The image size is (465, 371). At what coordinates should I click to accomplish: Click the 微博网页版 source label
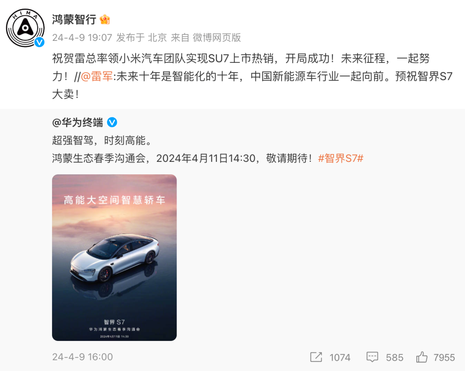[x=217, y=38]
